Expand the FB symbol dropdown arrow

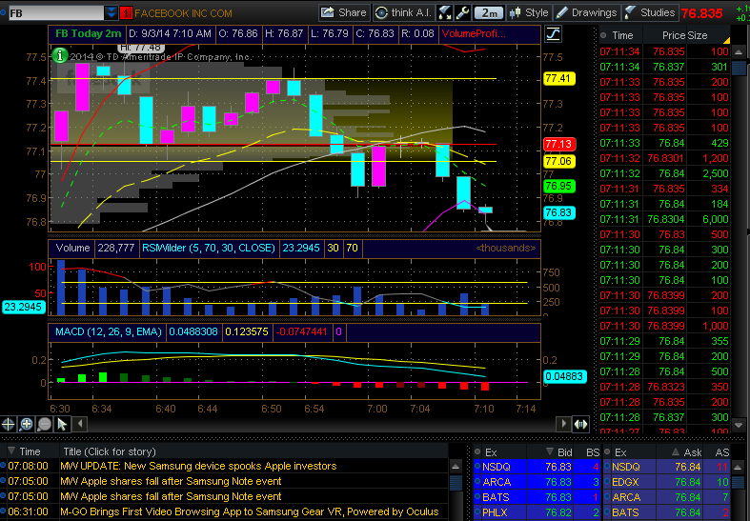pos(111,13)
